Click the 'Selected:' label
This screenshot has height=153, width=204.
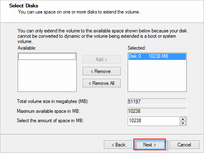137,48
